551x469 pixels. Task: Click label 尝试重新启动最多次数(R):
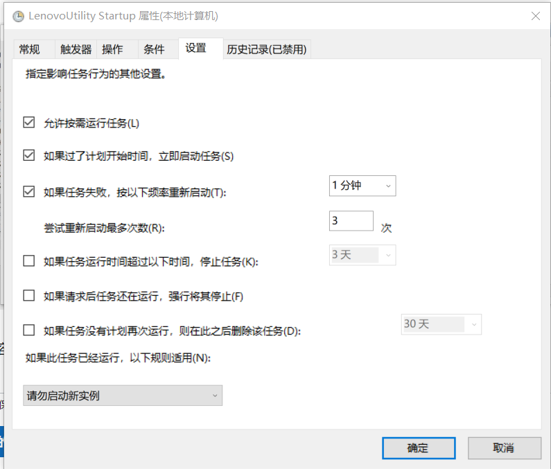coord(104,228)
